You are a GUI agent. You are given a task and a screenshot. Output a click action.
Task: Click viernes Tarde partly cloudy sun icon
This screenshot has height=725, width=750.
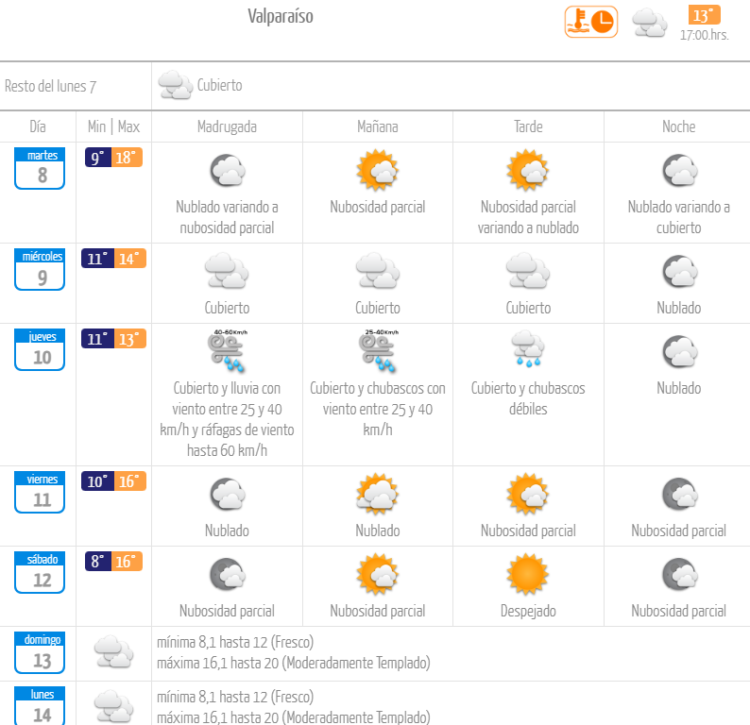pyautogui.click(x=528, y=494)
